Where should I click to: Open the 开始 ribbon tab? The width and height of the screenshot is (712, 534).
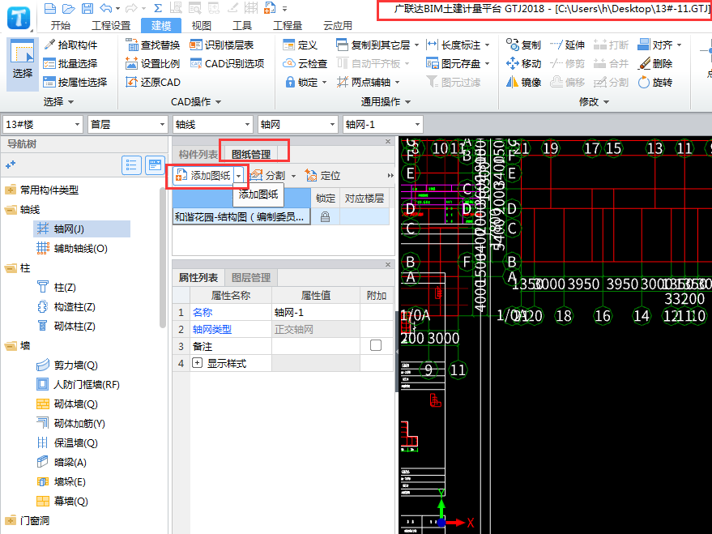point(61,25)
